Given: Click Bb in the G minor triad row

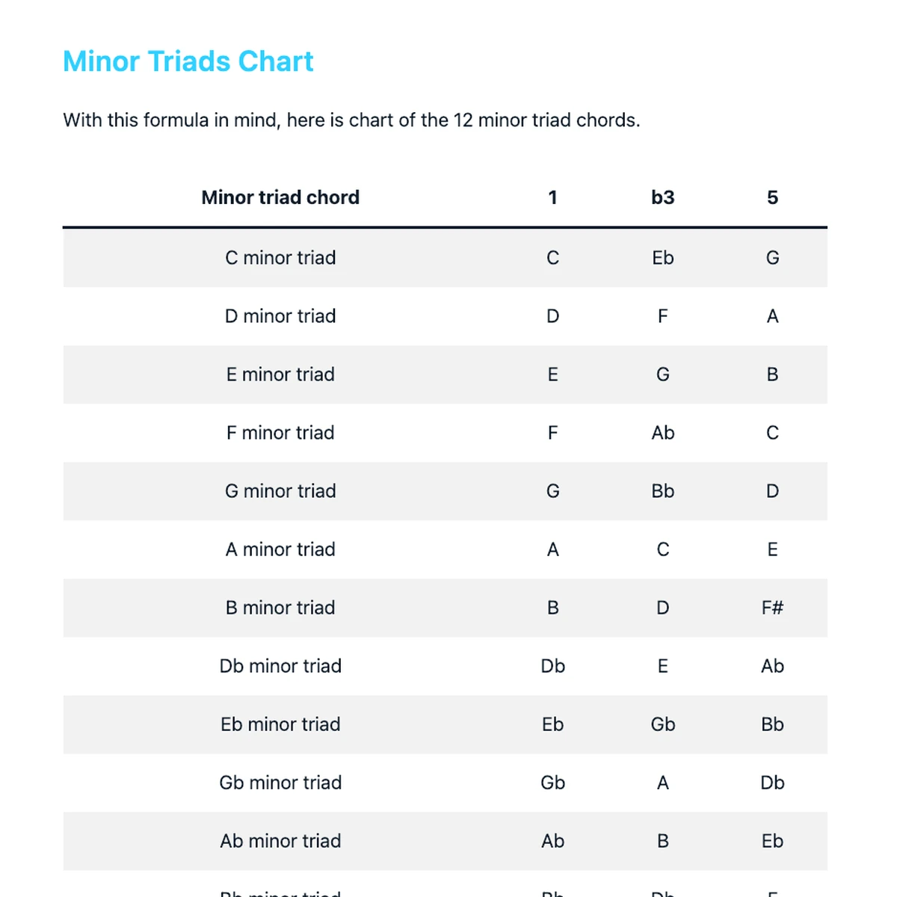Looking at the screenshot, I should (662, 491).
